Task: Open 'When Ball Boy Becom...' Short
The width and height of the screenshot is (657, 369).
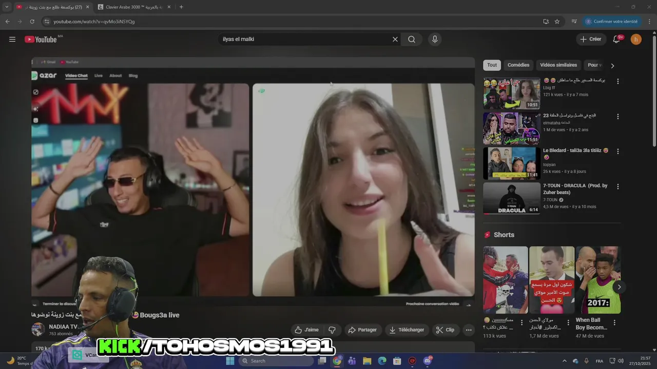Action: pos(598,280)
